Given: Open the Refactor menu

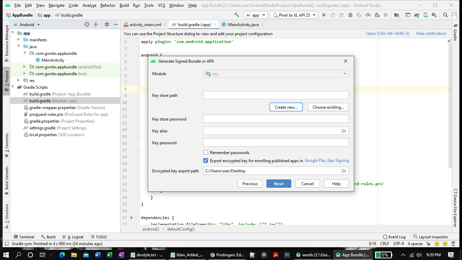Looking at the screenshot, I should 108,5.
